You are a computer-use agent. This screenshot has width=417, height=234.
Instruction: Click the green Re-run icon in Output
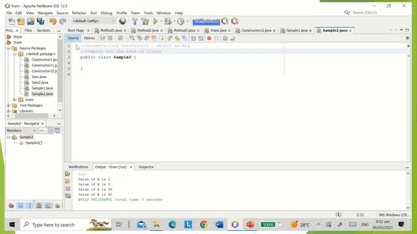[x=68, y=174]
